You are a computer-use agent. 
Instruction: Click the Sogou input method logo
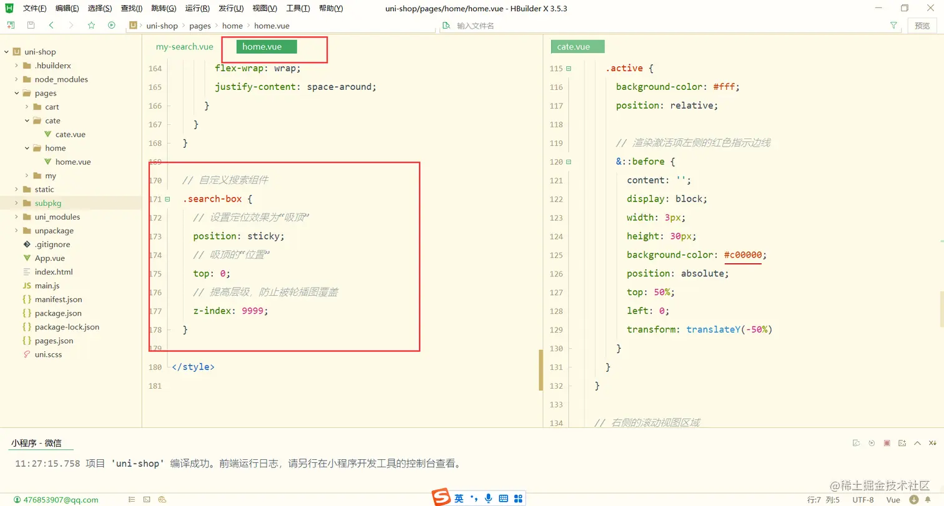442,498
